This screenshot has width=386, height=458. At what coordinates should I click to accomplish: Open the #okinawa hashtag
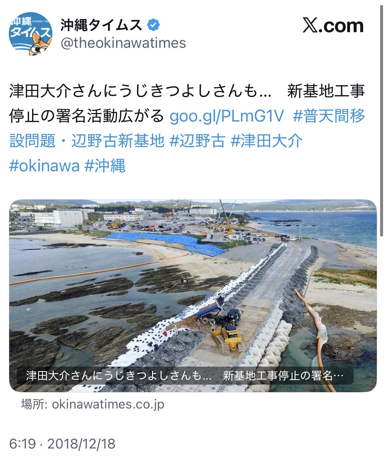tap(45, 166)
